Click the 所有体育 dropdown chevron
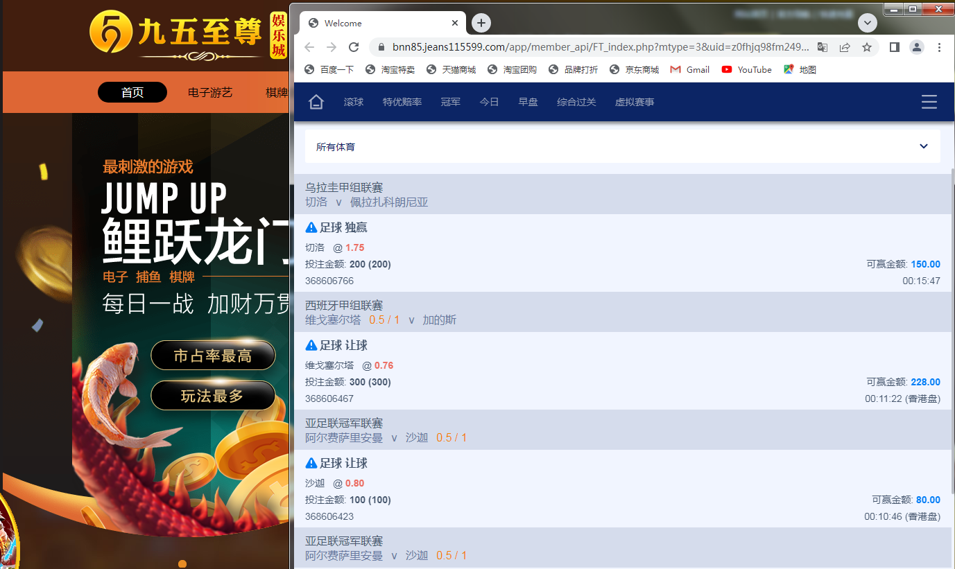955x569 pixels. [924, 146]
